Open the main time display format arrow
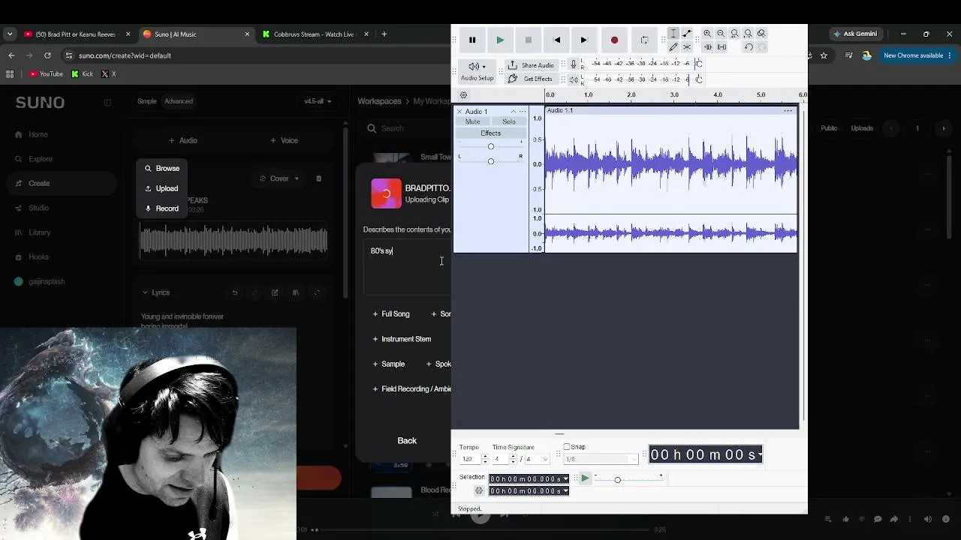 (760, 454)
